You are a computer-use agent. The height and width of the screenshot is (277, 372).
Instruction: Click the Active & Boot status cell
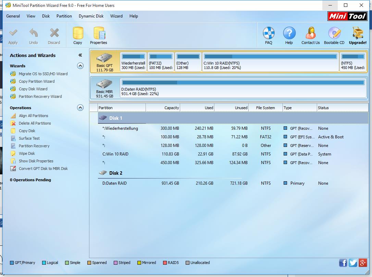pyautogui.click(x=331, y=137)
